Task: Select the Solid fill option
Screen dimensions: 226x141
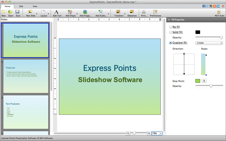Action: (x=171, y=32)
